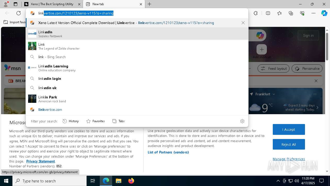Select the 'linkedin uk' search suggestion
The width and height of the screenshot is (330, 186).
point(137,88)
